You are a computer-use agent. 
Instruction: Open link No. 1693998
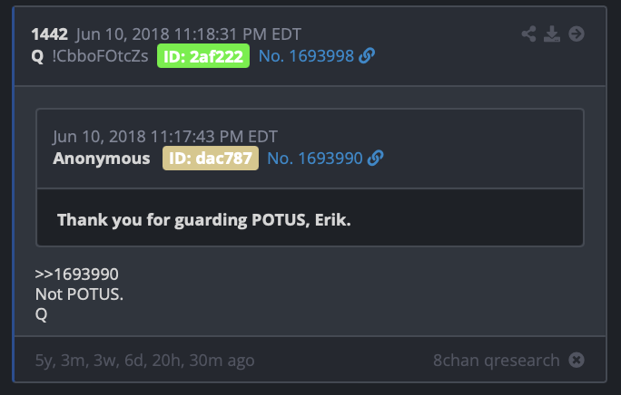click(306, 56)
